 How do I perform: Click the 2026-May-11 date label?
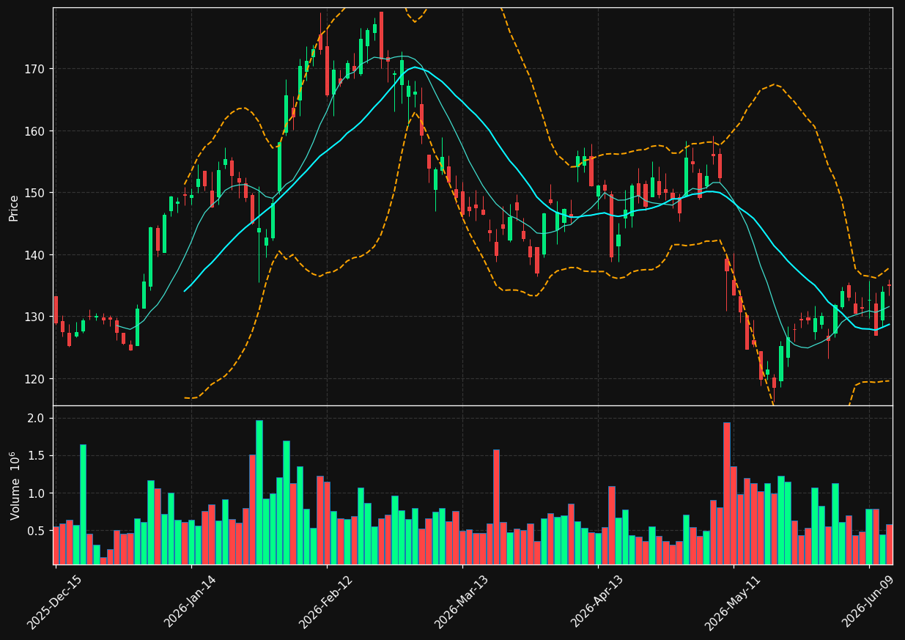click(x=733, y=602)
